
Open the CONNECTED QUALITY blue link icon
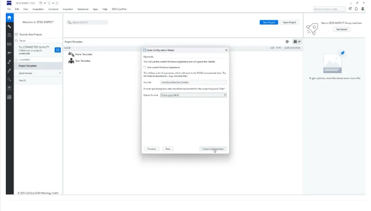[58, 50]
